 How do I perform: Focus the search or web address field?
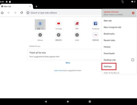coord(63,13)
